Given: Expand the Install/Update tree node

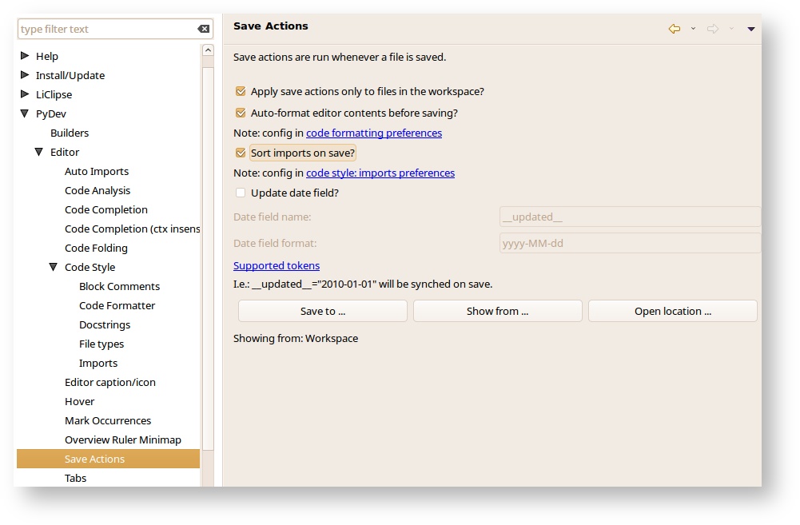Looking at the screenshot, I should pos(25,75).
